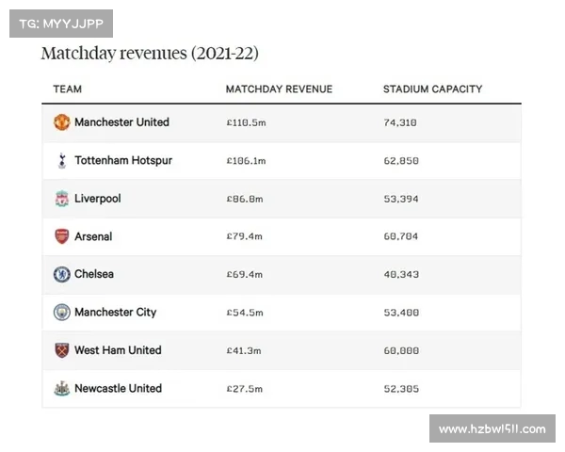Click the Newcastle United club crest
Viewport: 565px width, 452px height.
point(61,389)
